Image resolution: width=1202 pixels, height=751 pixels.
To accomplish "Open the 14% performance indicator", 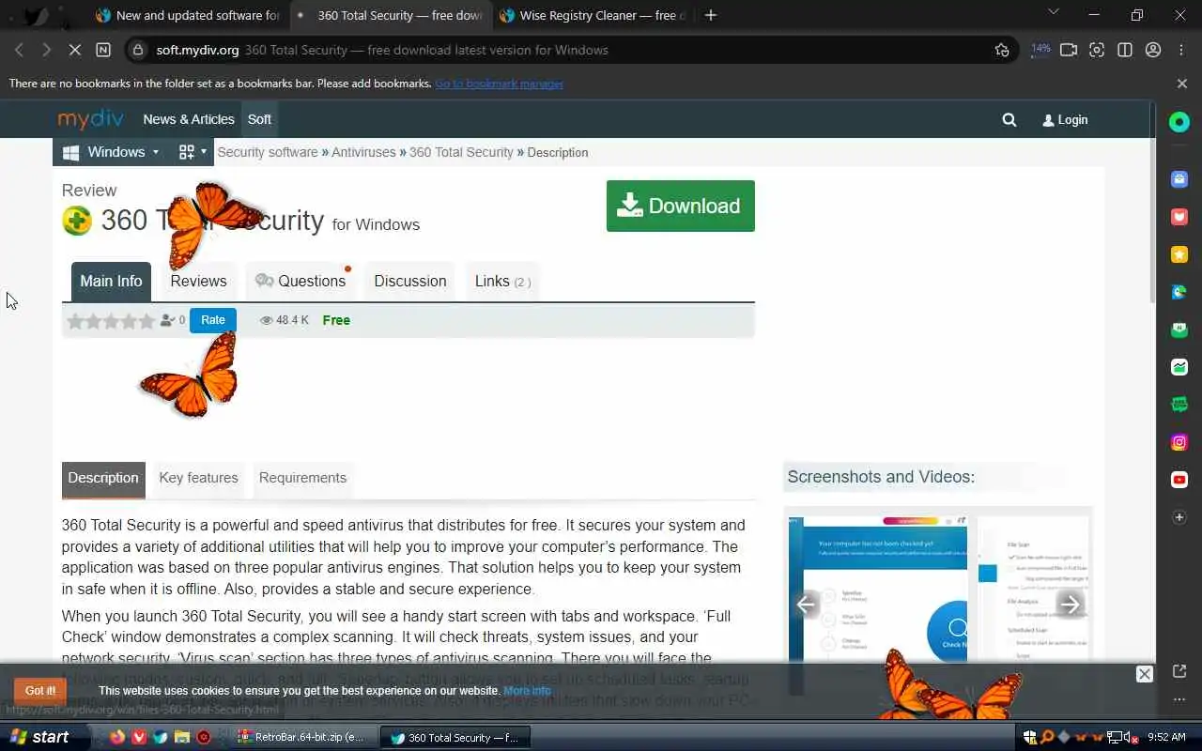I will click(1040, 50).
